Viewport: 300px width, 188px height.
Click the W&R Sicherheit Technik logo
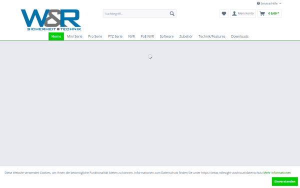click(51, 20)
